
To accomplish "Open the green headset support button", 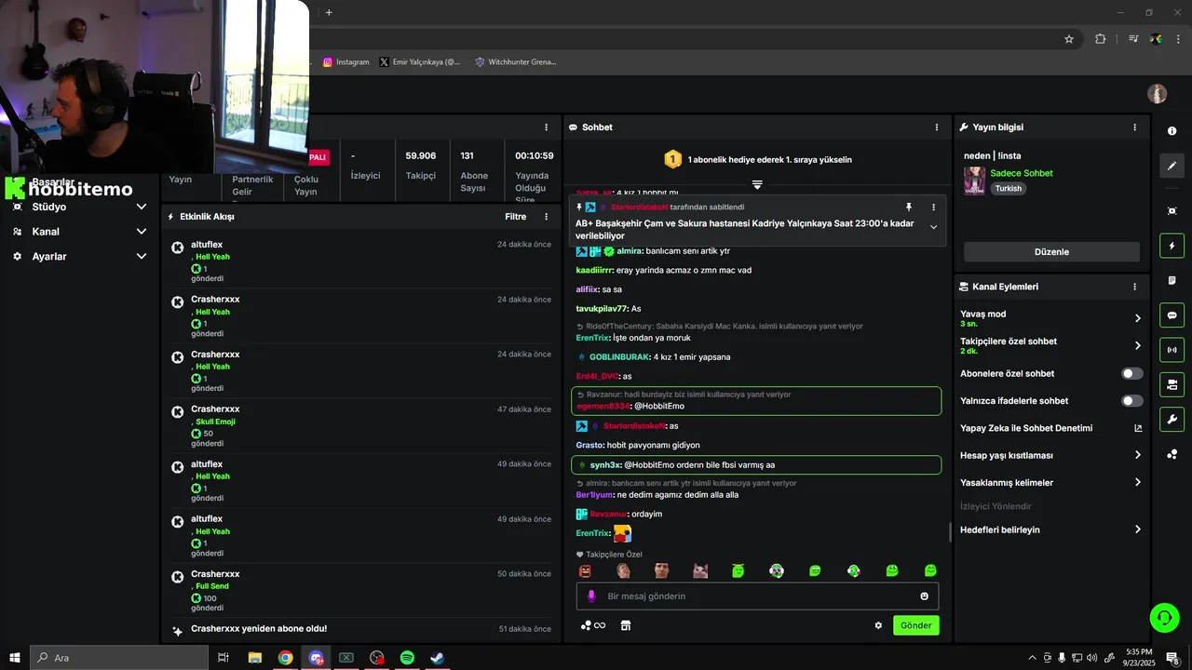I will (x=1163, y=617).
